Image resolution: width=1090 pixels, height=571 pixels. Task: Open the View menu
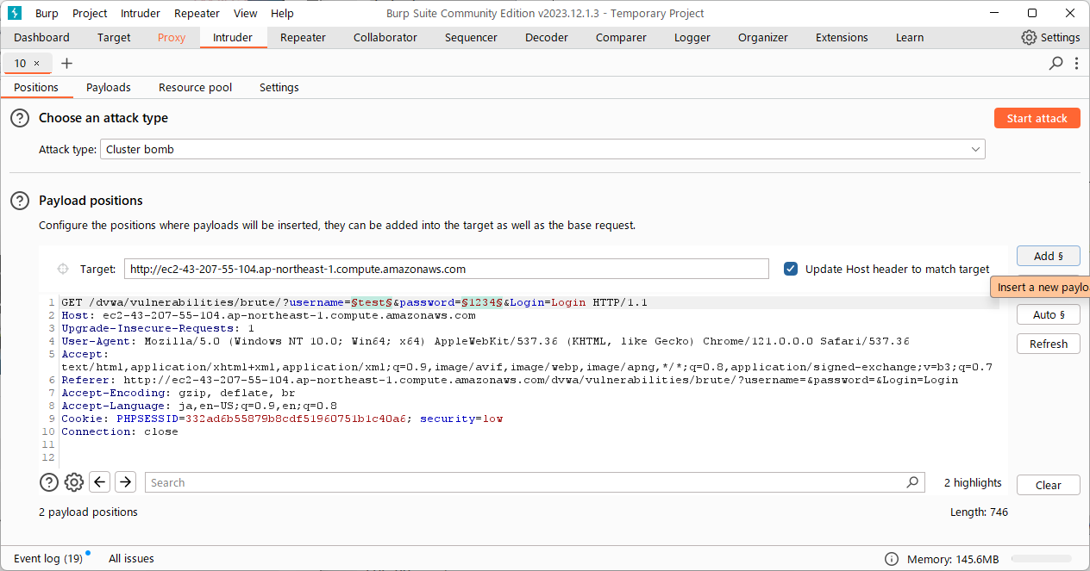pos(245,13)
